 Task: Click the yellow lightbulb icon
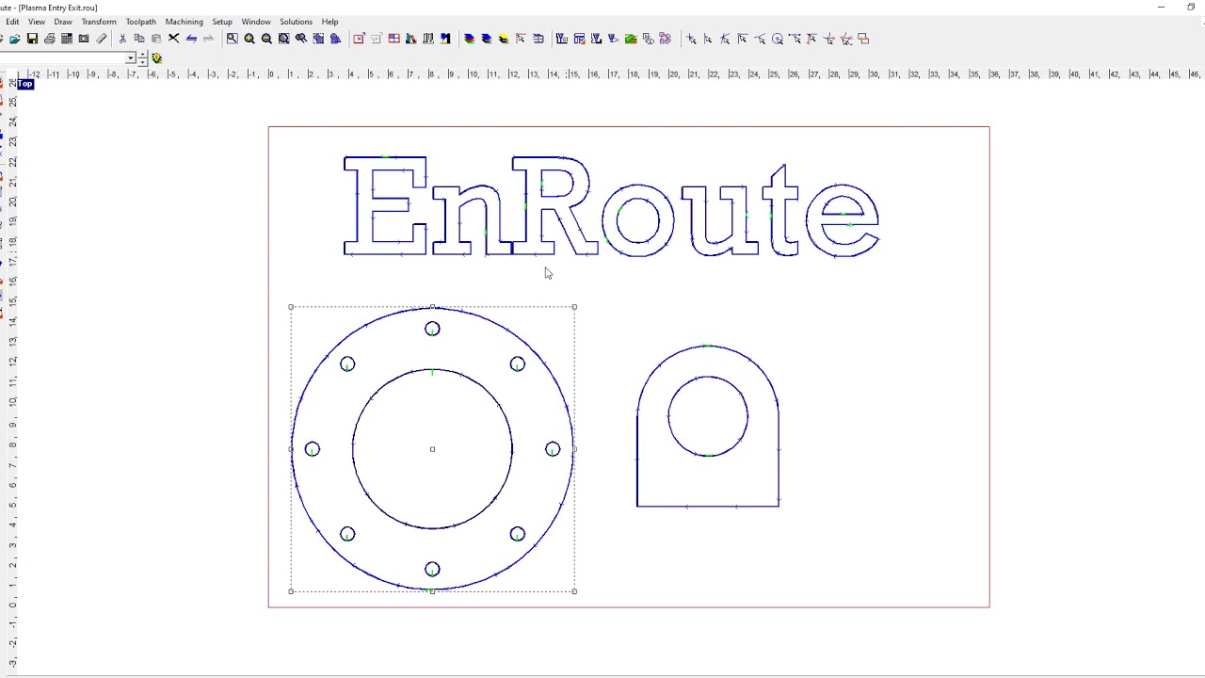click(x=156, y=58)
